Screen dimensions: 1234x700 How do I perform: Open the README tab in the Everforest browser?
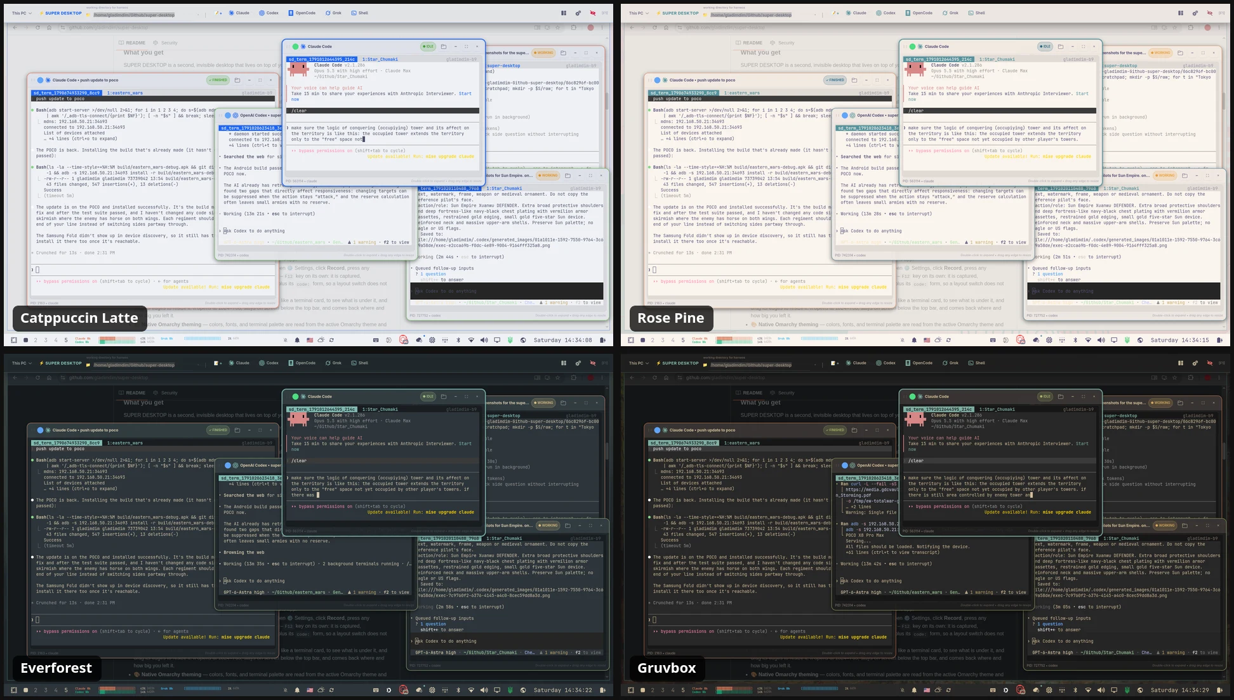tap(132, 393)
